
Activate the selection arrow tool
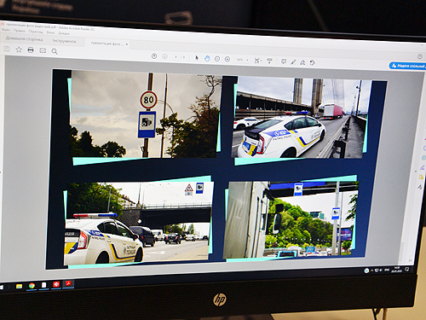click(197, 58)
